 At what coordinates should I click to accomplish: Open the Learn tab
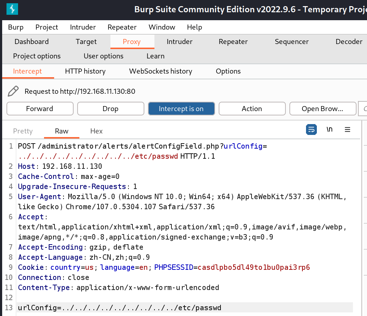[156, 56]
